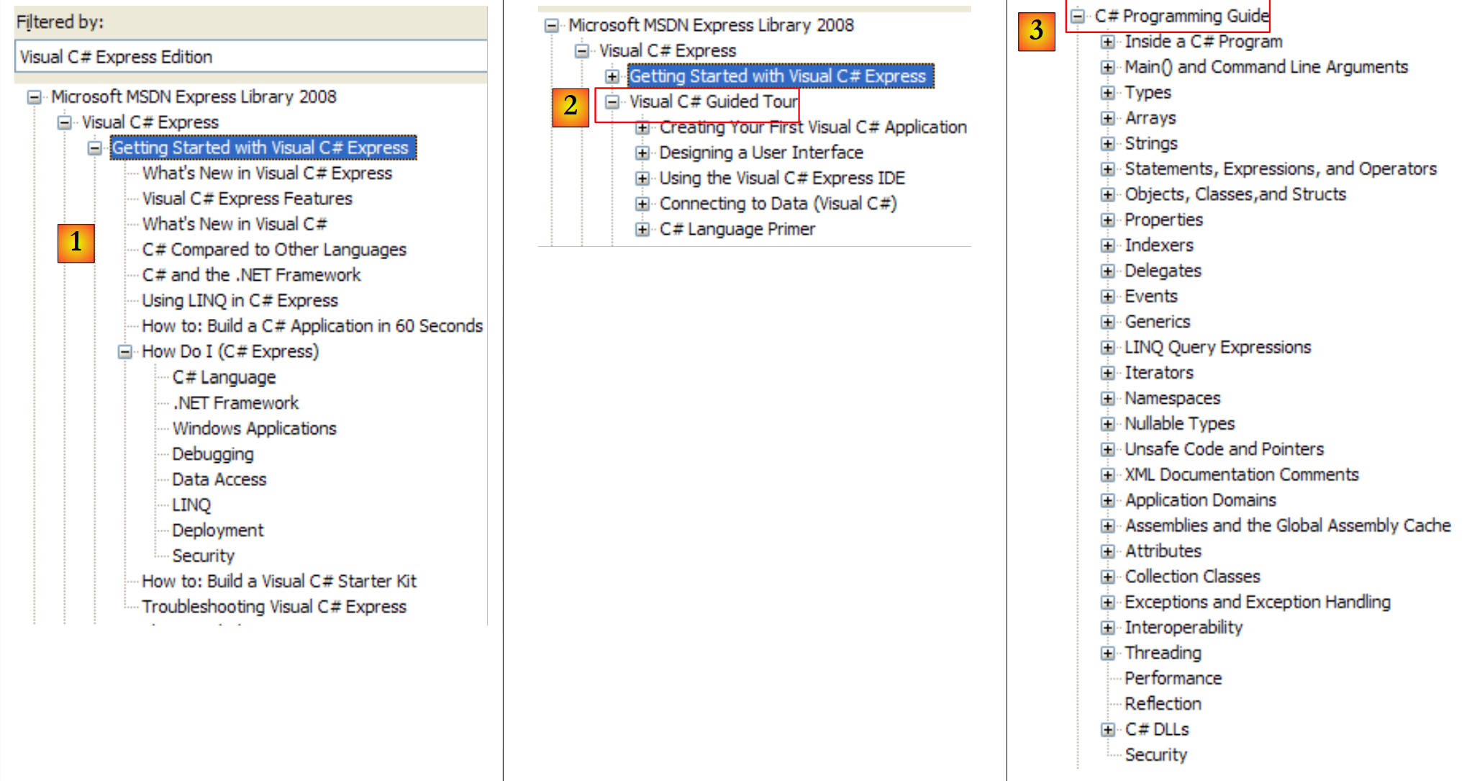The width and height of the screenshot is (1472, 781).
Task: Open What's New in Visual C# Express
Action: 267,173
